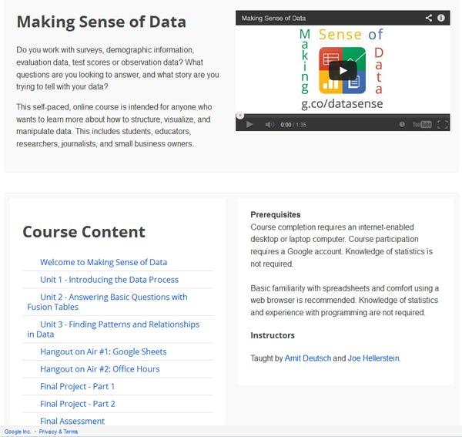Open Hangout on Air #1: Google Sheets
The image size is (462, 437).
click(x=103, y=351)
